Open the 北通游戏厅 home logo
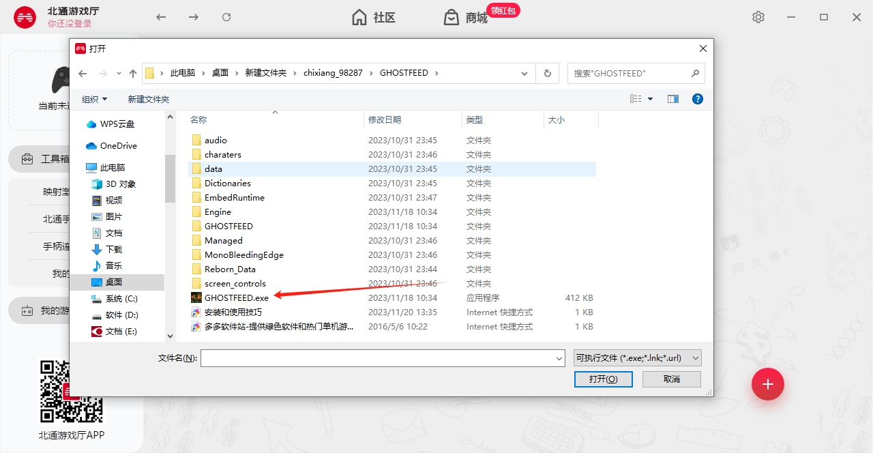This screenshot has height=453, width=873. tap(25, 16)
